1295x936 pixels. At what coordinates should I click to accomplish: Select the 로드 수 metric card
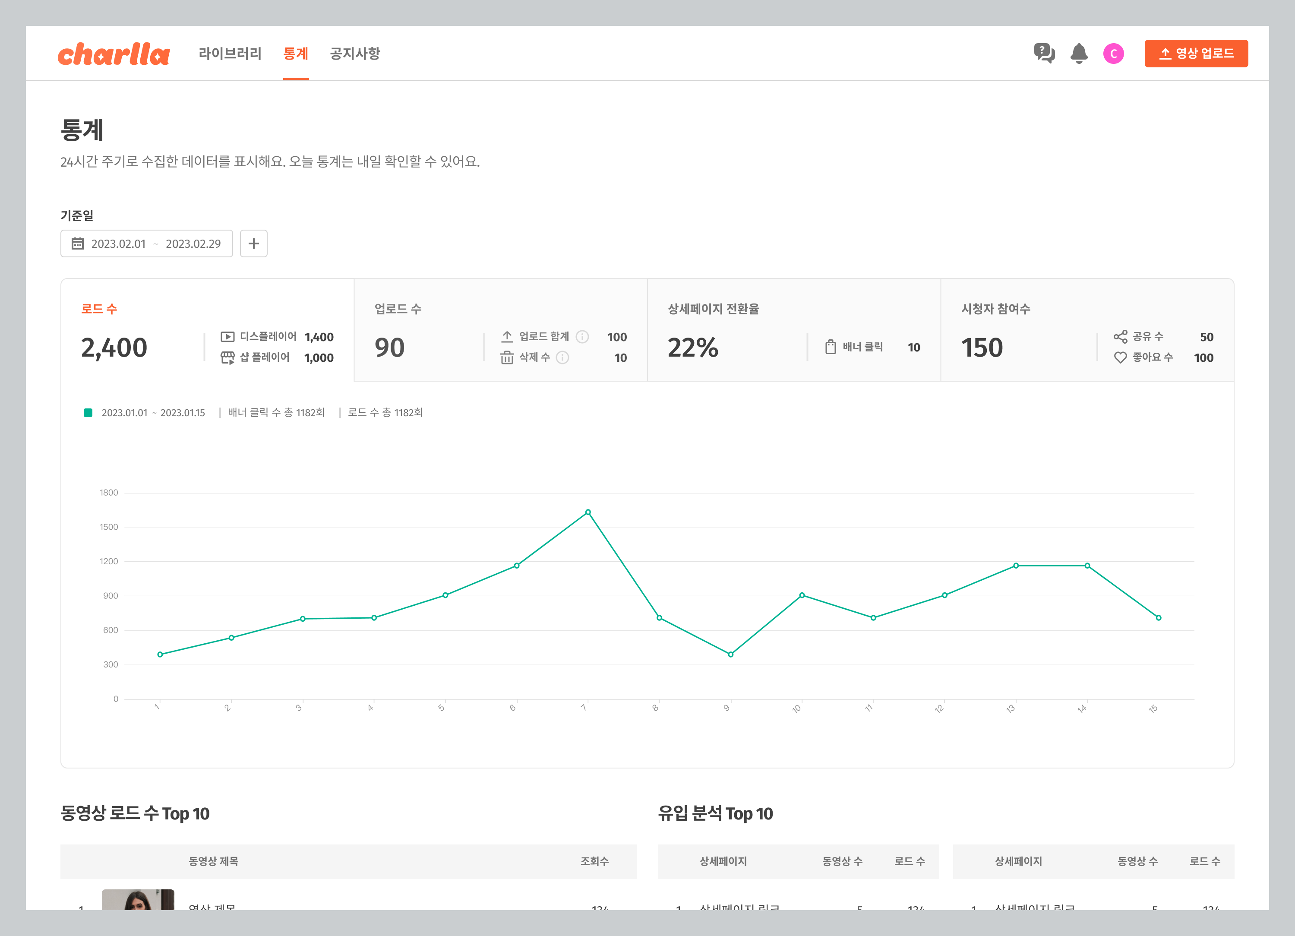pos(207,330)
